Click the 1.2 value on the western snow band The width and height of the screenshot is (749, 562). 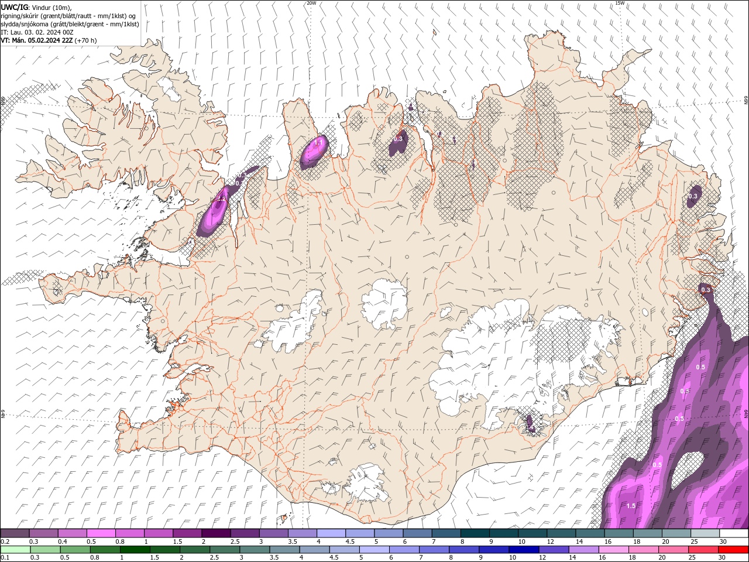point(221,199)
